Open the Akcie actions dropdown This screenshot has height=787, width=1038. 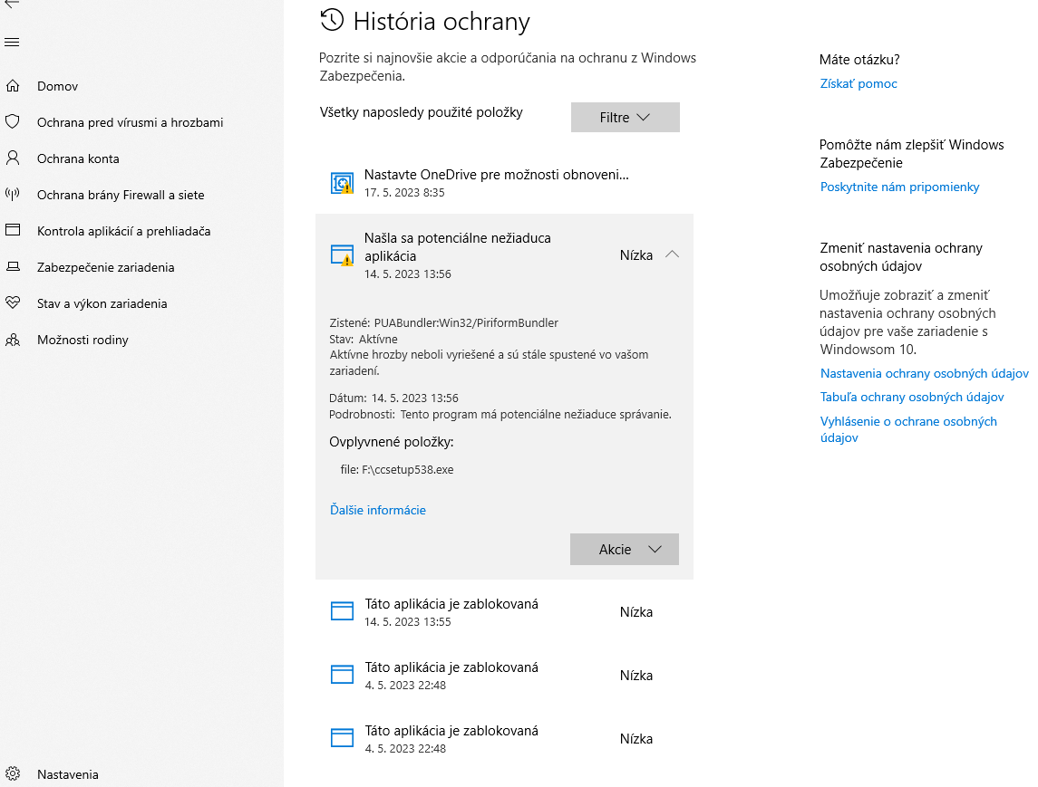pyautogui.click(x=624, y=550)
